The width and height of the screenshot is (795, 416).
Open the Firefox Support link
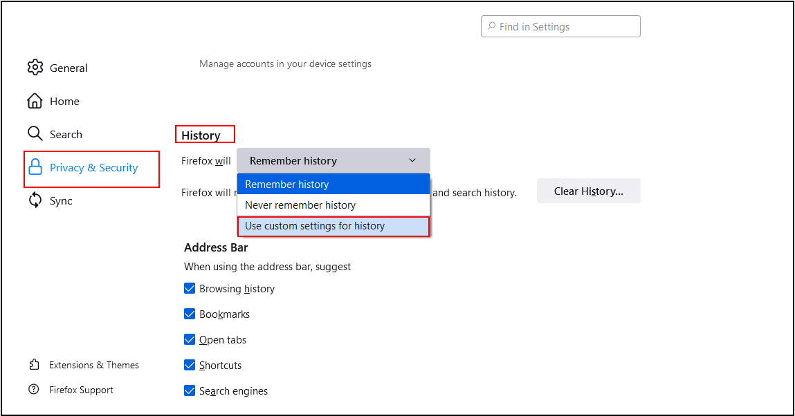pyautogui.click(x=81, y=390)
